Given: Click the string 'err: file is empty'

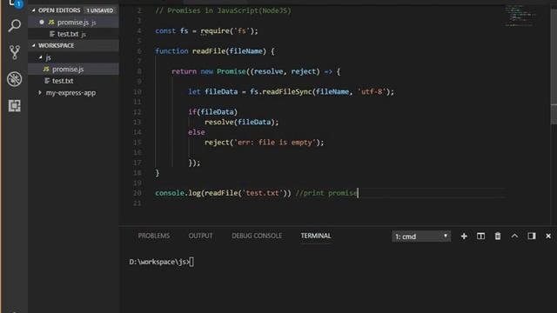Looking at the screenshot, I should point(275,143).
